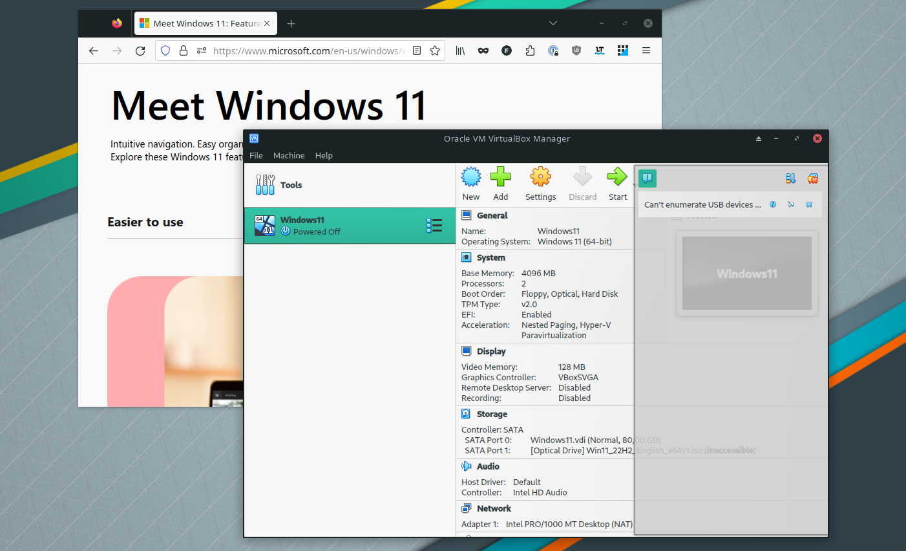906x551 pixels.
Task: Click the green Add machine icon
Action: click(x=501, y=177)
